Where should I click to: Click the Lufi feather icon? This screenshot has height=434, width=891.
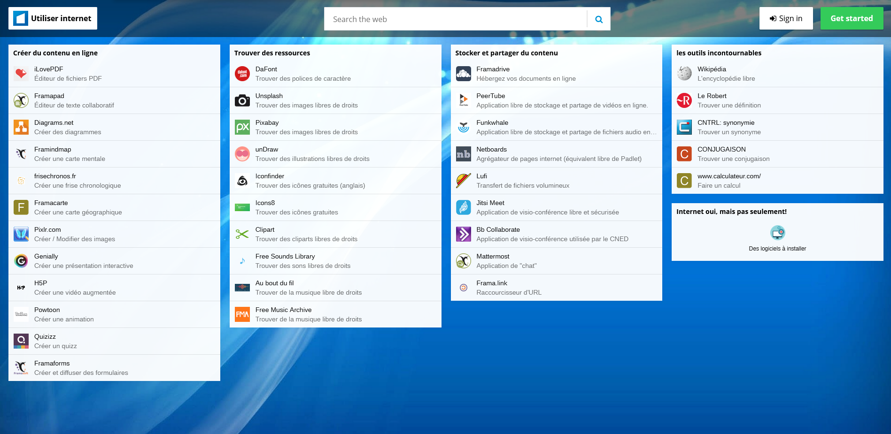(x=464, y=181)
